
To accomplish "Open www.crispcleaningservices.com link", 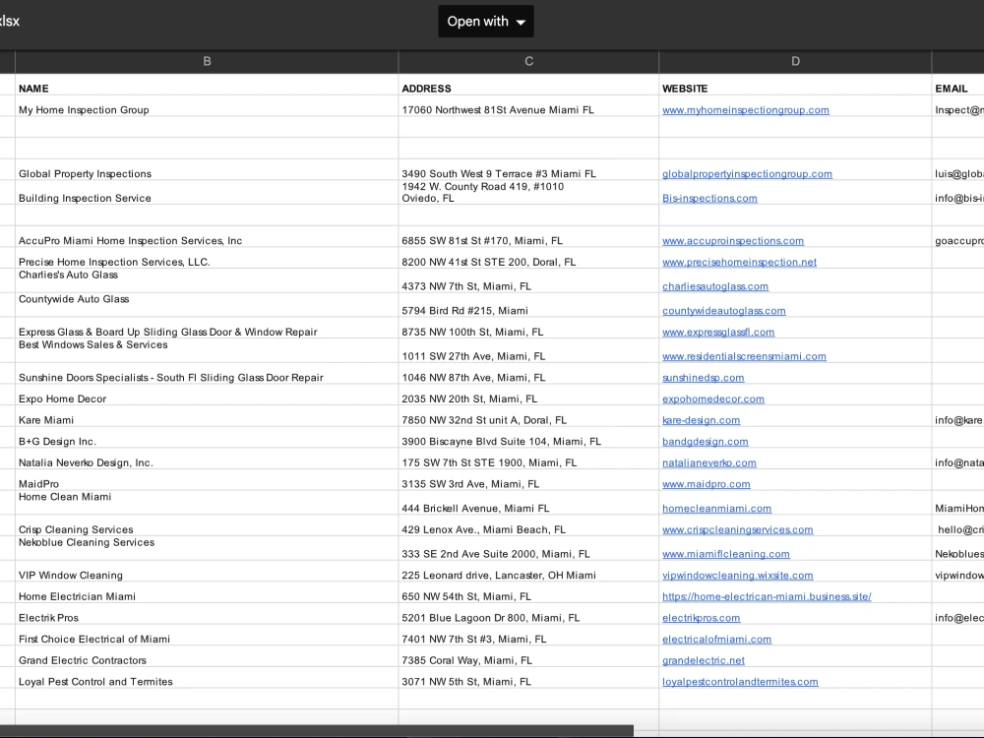I will (737, 531).
